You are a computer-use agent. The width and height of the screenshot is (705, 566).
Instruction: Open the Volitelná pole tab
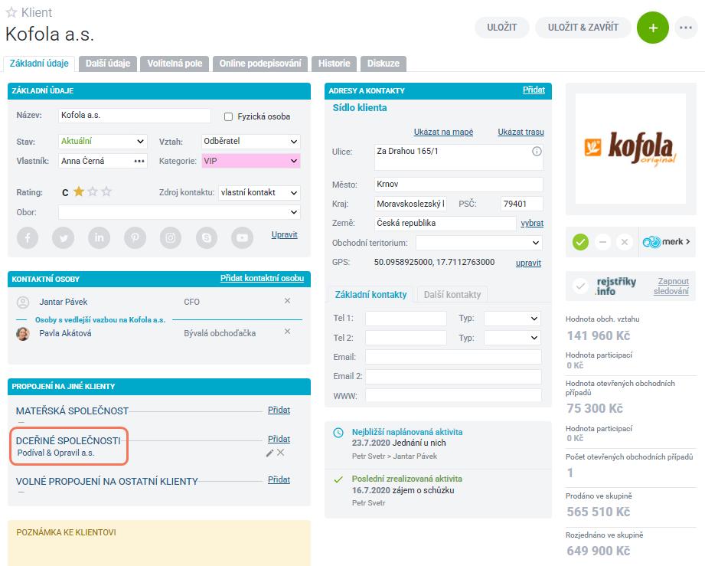click(175, 64)
